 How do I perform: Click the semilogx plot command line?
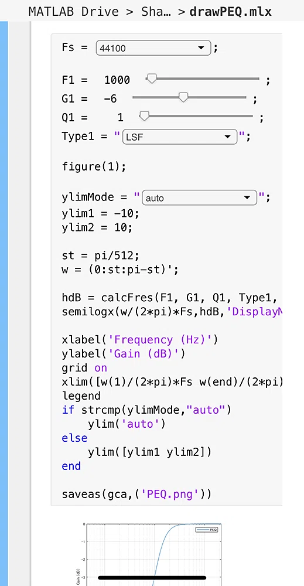click(x=172, y=312)
